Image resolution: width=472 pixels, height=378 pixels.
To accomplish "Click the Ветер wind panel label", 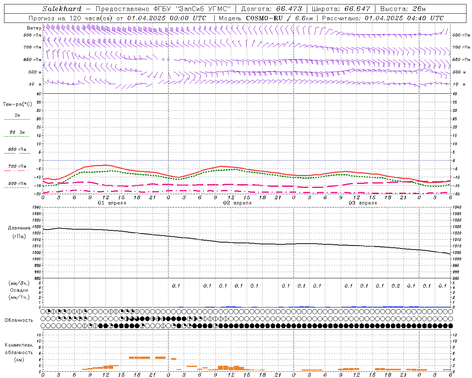I will click(34, 28).
